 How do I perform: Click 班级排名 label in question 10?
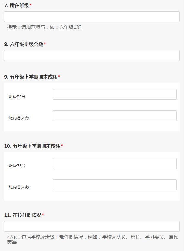pyautogui.click(x=17, y=166)
